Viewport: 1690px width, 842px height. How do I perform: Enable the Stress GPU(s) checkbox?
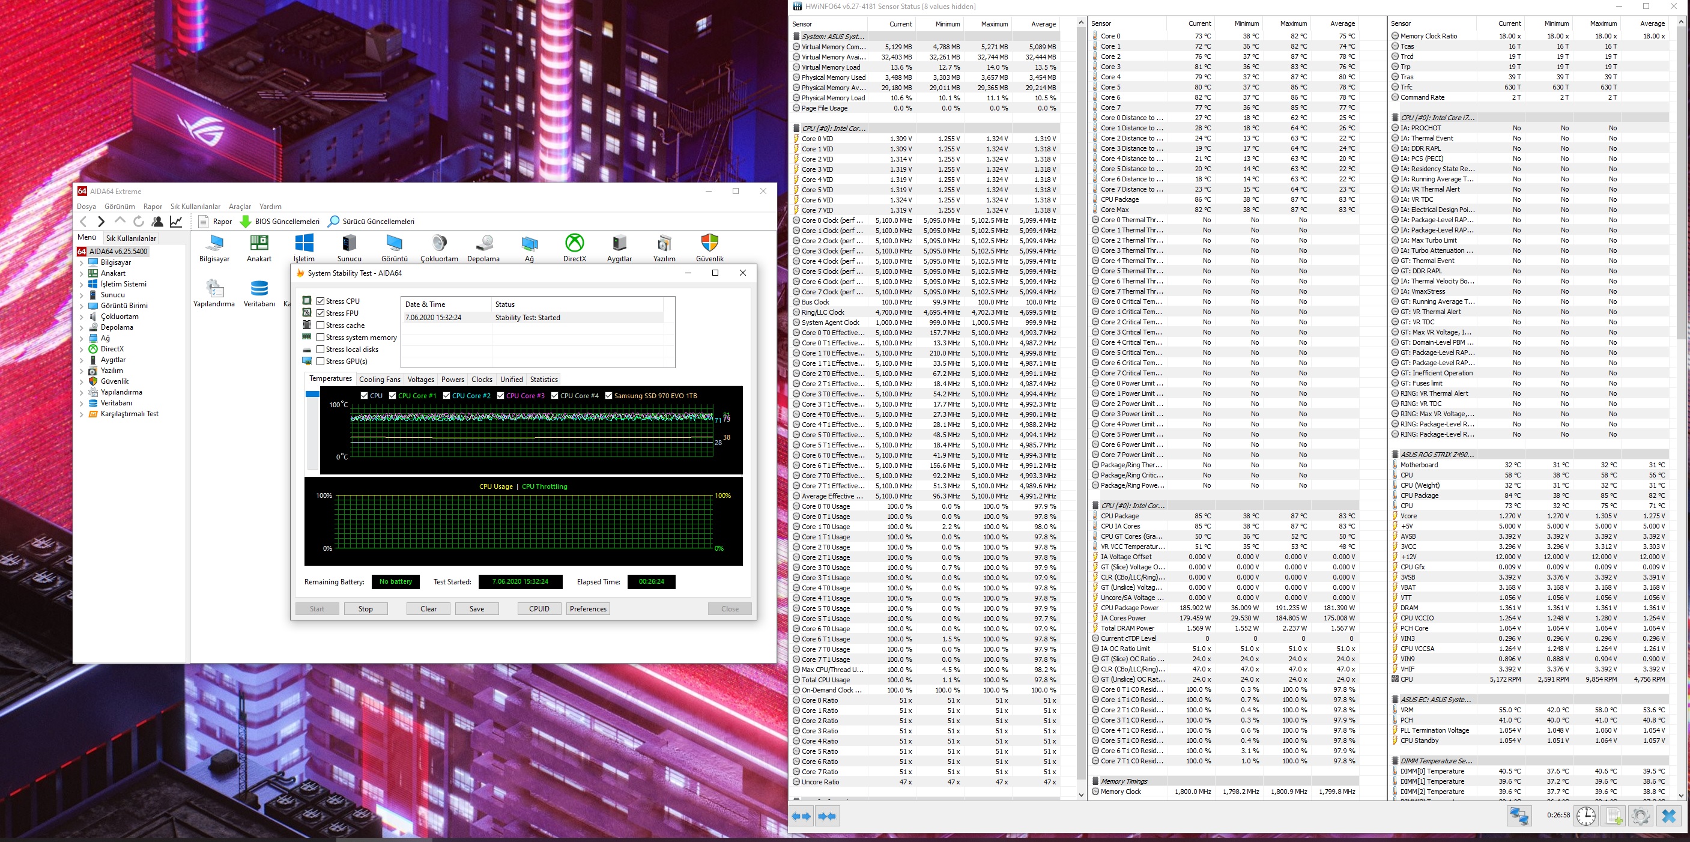(321, 361)
